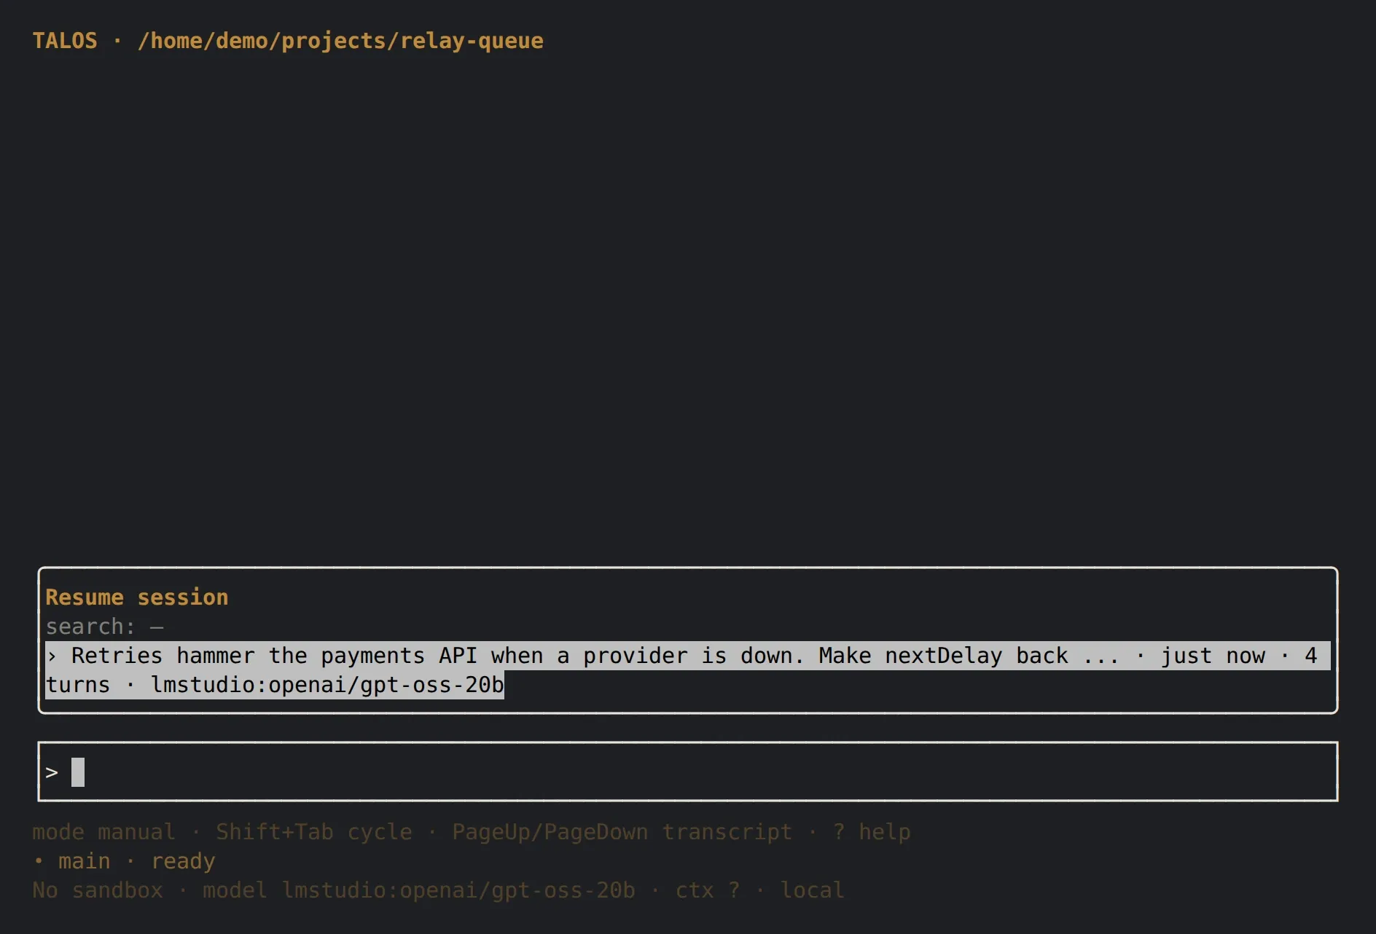Image resolution: width=1376 pixels, height=934 pixels.
Task: Click the 'just now' timestamp in session row
Action: pyautogui.click(x=1213, y=656)
